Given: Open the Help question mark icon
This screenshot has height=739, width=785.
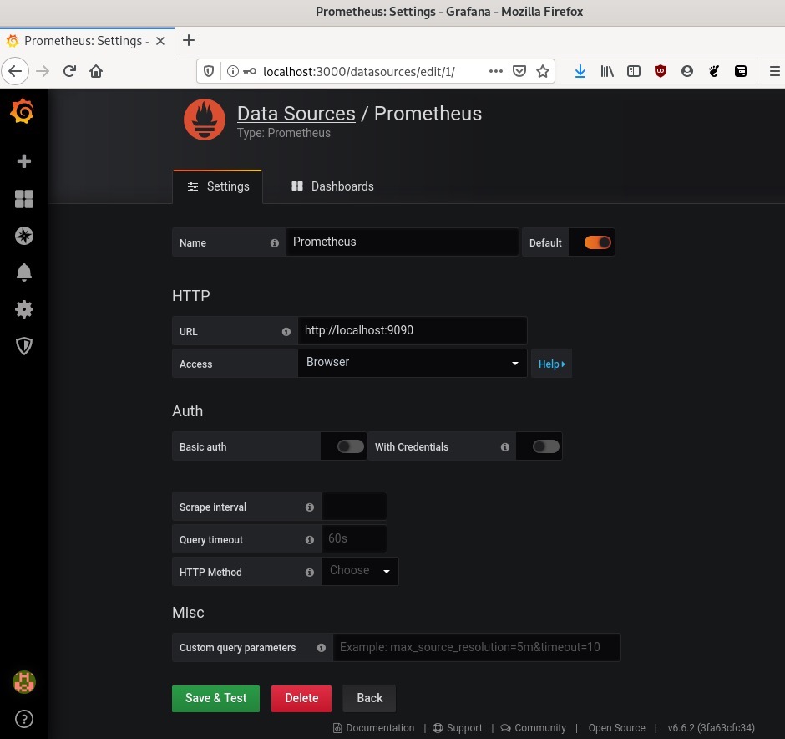Looking at the screenshot, I should 24,719.
